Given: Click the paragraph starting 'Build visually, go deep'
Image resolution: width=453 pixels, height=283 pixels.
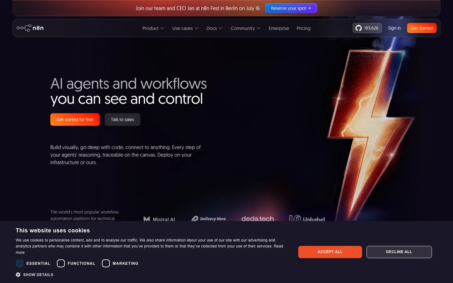Looking at the screenshot, I should pos(126,155).
